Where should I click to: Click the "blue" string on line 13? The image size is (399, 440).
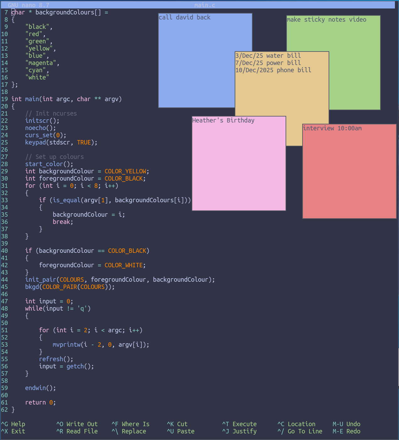(x=36, y=56)
